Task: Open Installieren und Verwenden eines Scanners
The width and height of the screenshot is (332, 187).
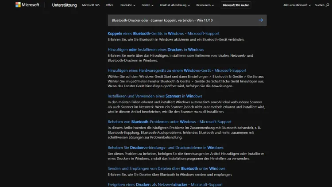Action: point(154,96)
